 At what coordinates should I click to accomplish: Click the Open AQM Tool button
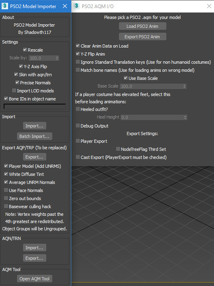(x=35, y=279)
